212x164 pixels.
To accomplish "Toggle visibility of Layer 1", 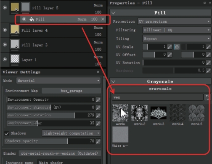I will coord(5,59).
